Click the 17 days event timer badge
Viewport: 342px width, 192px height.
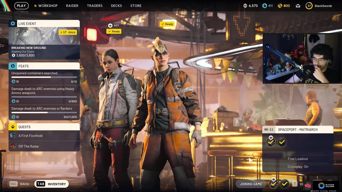pos(68,32)
